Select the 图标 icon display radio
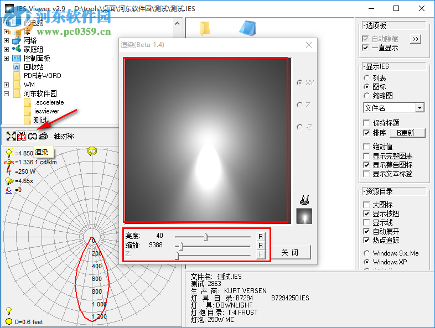 [366, 87]
